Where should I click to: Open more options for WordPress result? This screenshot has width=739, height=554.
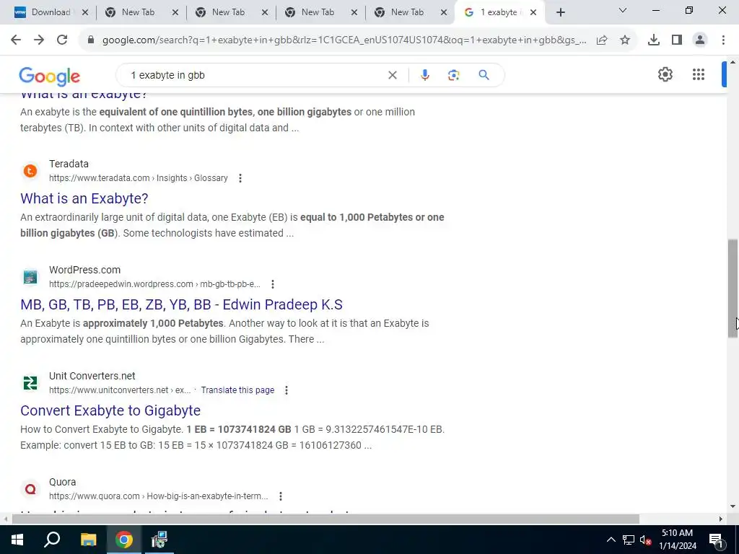click(273, 284)
